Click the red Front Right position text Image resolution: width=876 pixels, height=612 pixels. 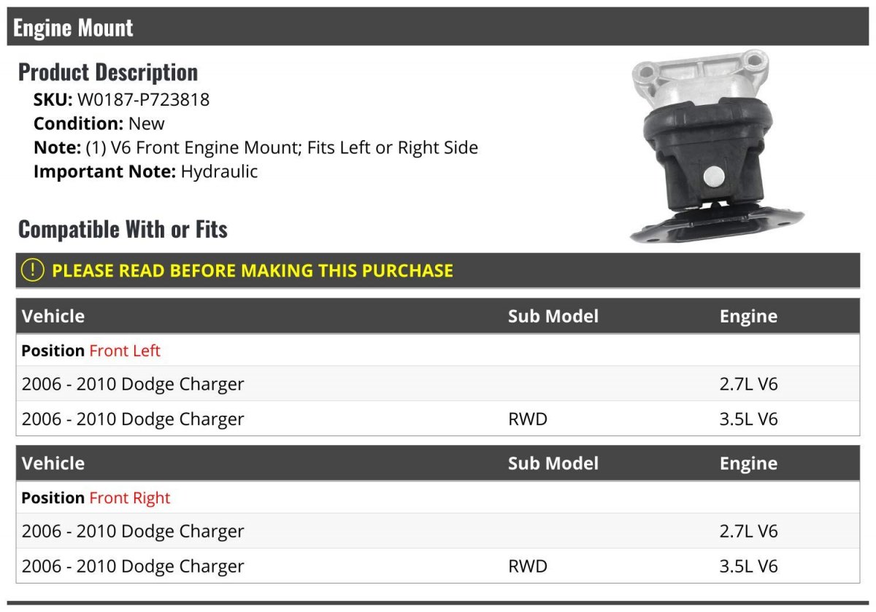[x=129, y=498]
